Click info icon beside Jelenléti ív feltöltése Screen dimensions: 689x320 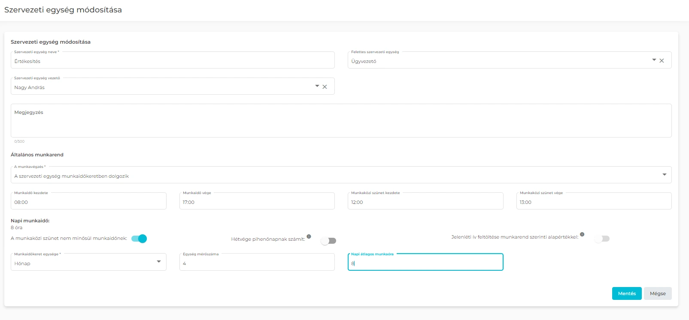coord(582,234)
